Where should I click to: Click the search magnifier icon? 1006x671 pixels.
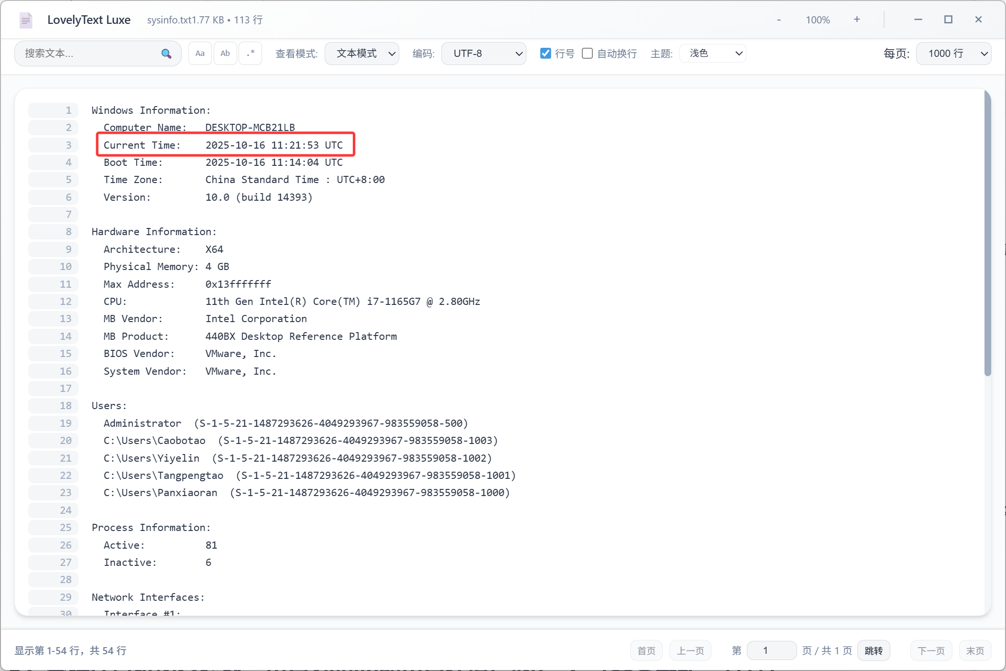click(x=166, y=54)
